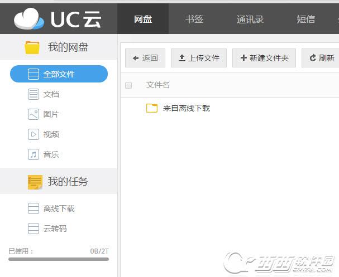Viewport: 339px width, 277px height.
Task: Click the 上传文件 button
Action: tap(199, 58)
